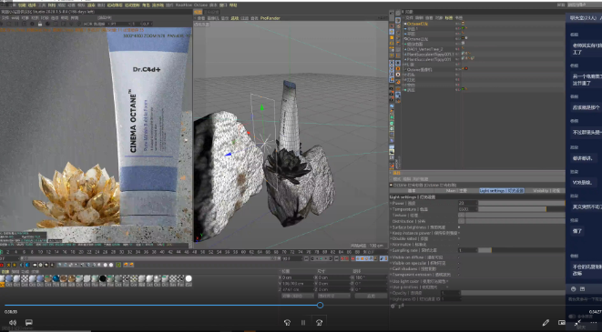Click the pencil annotate icon in player
Viewport: 602px width, 332px height.
[x=546, y=322]
